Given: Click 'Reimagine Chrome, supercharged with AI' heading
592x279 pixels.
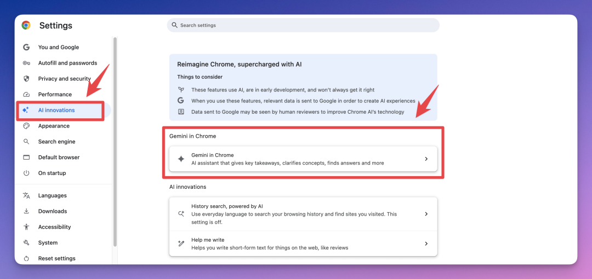Looking at the screenshot, I should 240,65.
